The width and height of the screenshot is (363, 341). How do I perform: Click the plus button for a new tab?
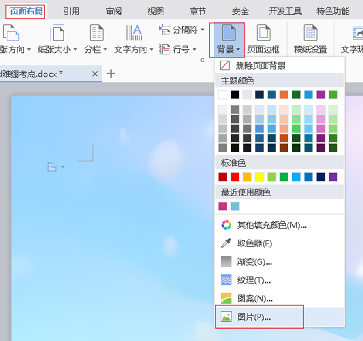point(111,74)
